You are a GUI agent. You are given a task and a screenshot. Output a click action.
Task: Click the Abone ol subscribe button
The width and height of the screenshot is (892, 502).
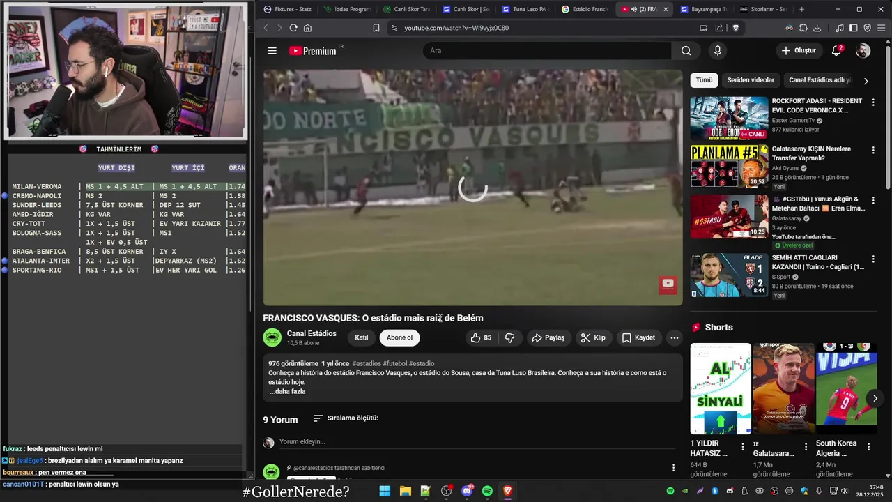[x=399, y=337]
